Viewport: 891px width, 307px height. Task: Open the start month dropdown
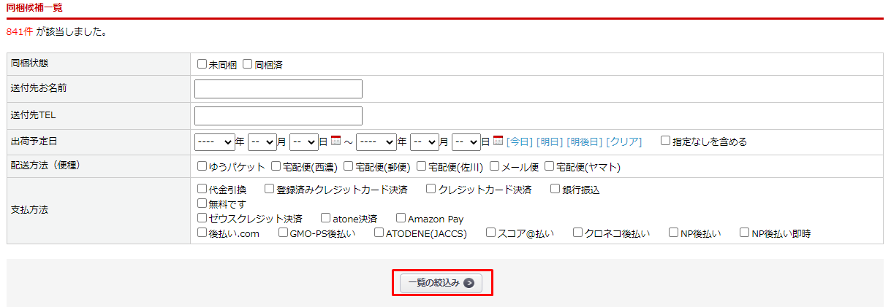point(262,141)
